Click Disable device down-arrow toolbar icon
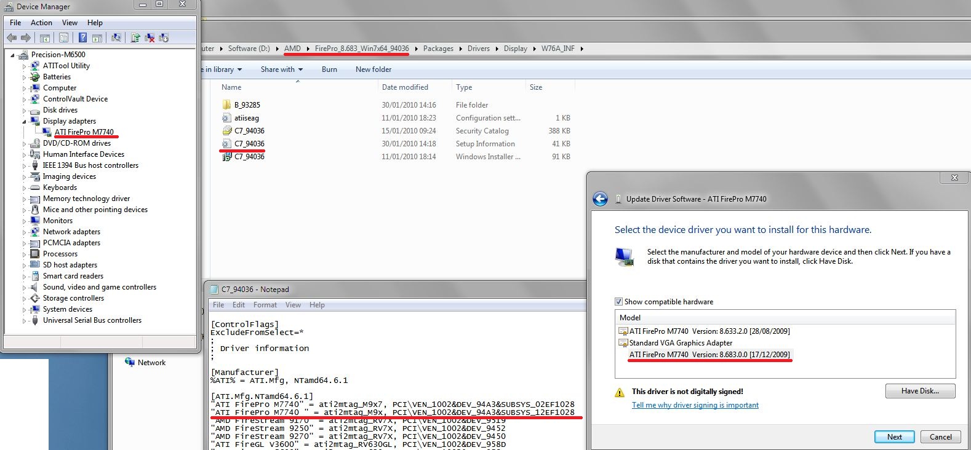 [x=164, y=38]
